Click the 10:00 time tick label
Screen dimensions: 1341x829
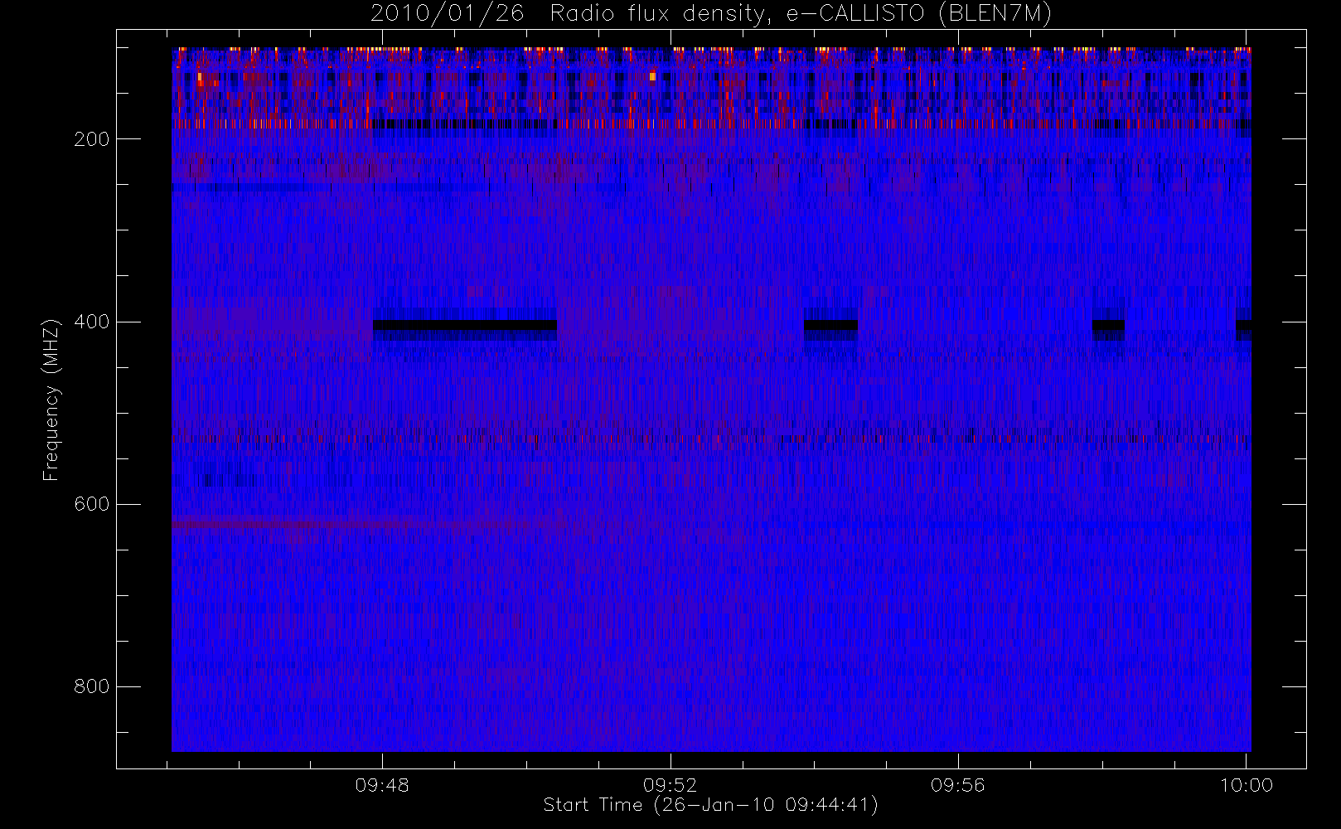pos(1247,785)
